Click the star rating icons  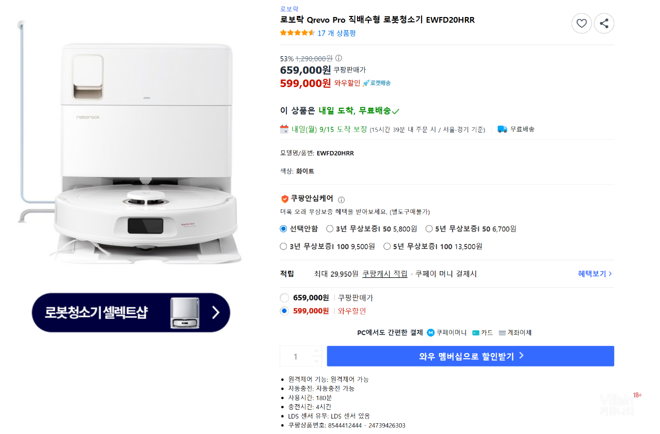coord(297,33)
